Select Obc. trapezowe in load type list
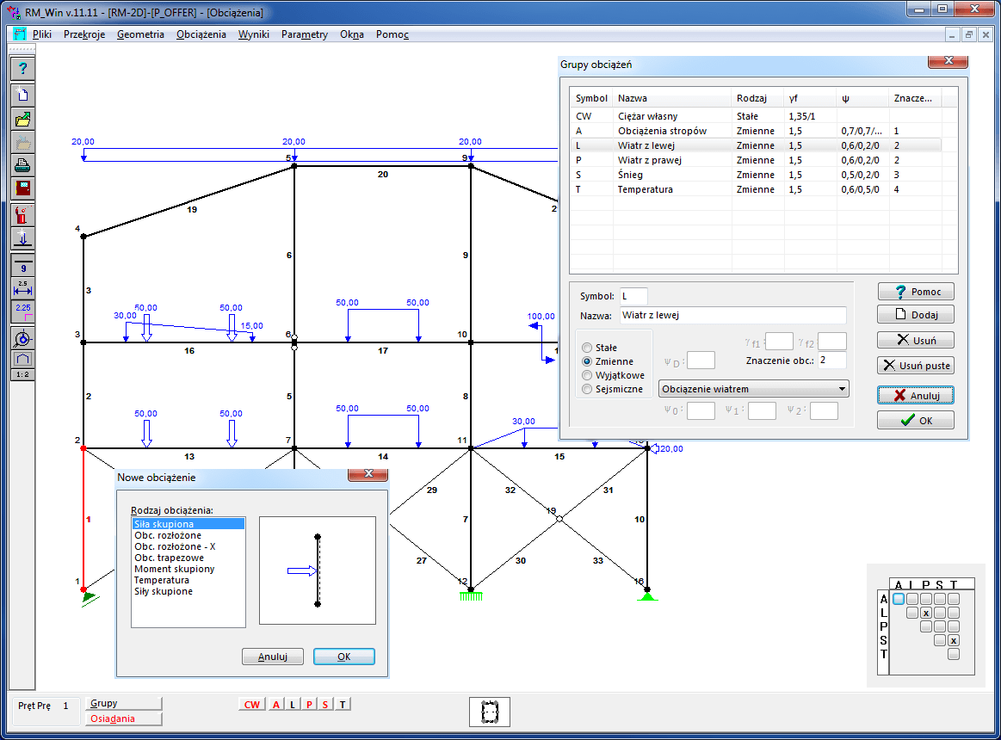The image size is (1001, 740). [x=169, y=558]
